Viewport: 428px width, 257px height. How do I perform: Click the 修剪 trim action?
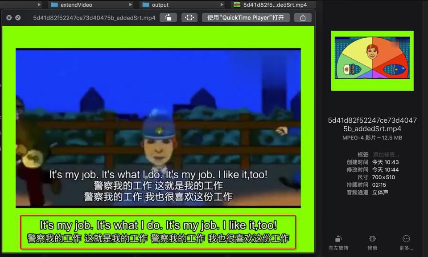[372, 243]
